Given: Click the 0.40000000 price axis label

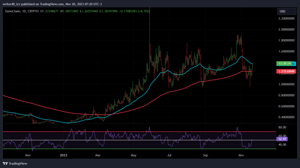Looking at the screenshot, I should click(287, 117).
